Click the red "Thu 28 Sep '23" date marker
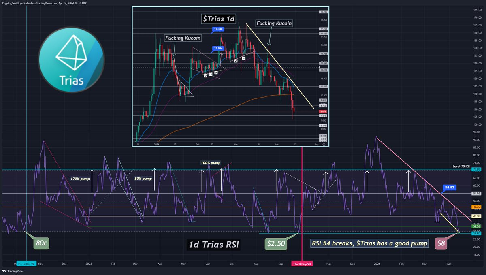This screenshot has width=486, height=275. click(x=303, y=263)
